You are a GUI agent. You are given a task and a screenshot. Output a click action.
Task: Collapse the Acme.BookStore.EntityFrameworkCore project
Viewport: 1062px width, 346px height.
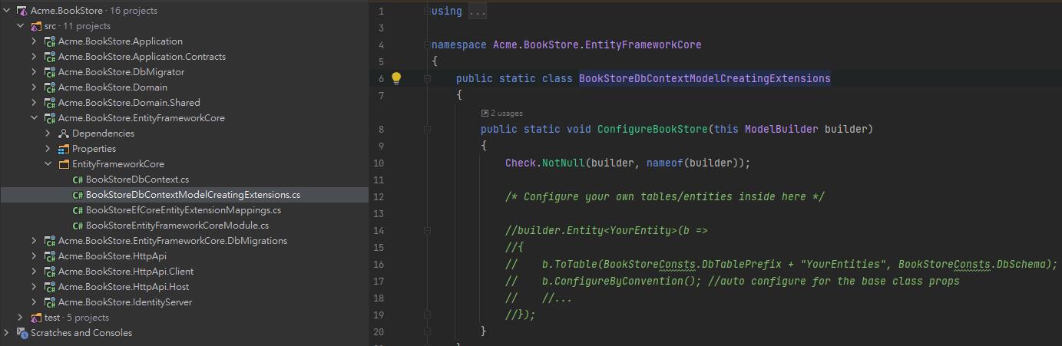(34, 118)
